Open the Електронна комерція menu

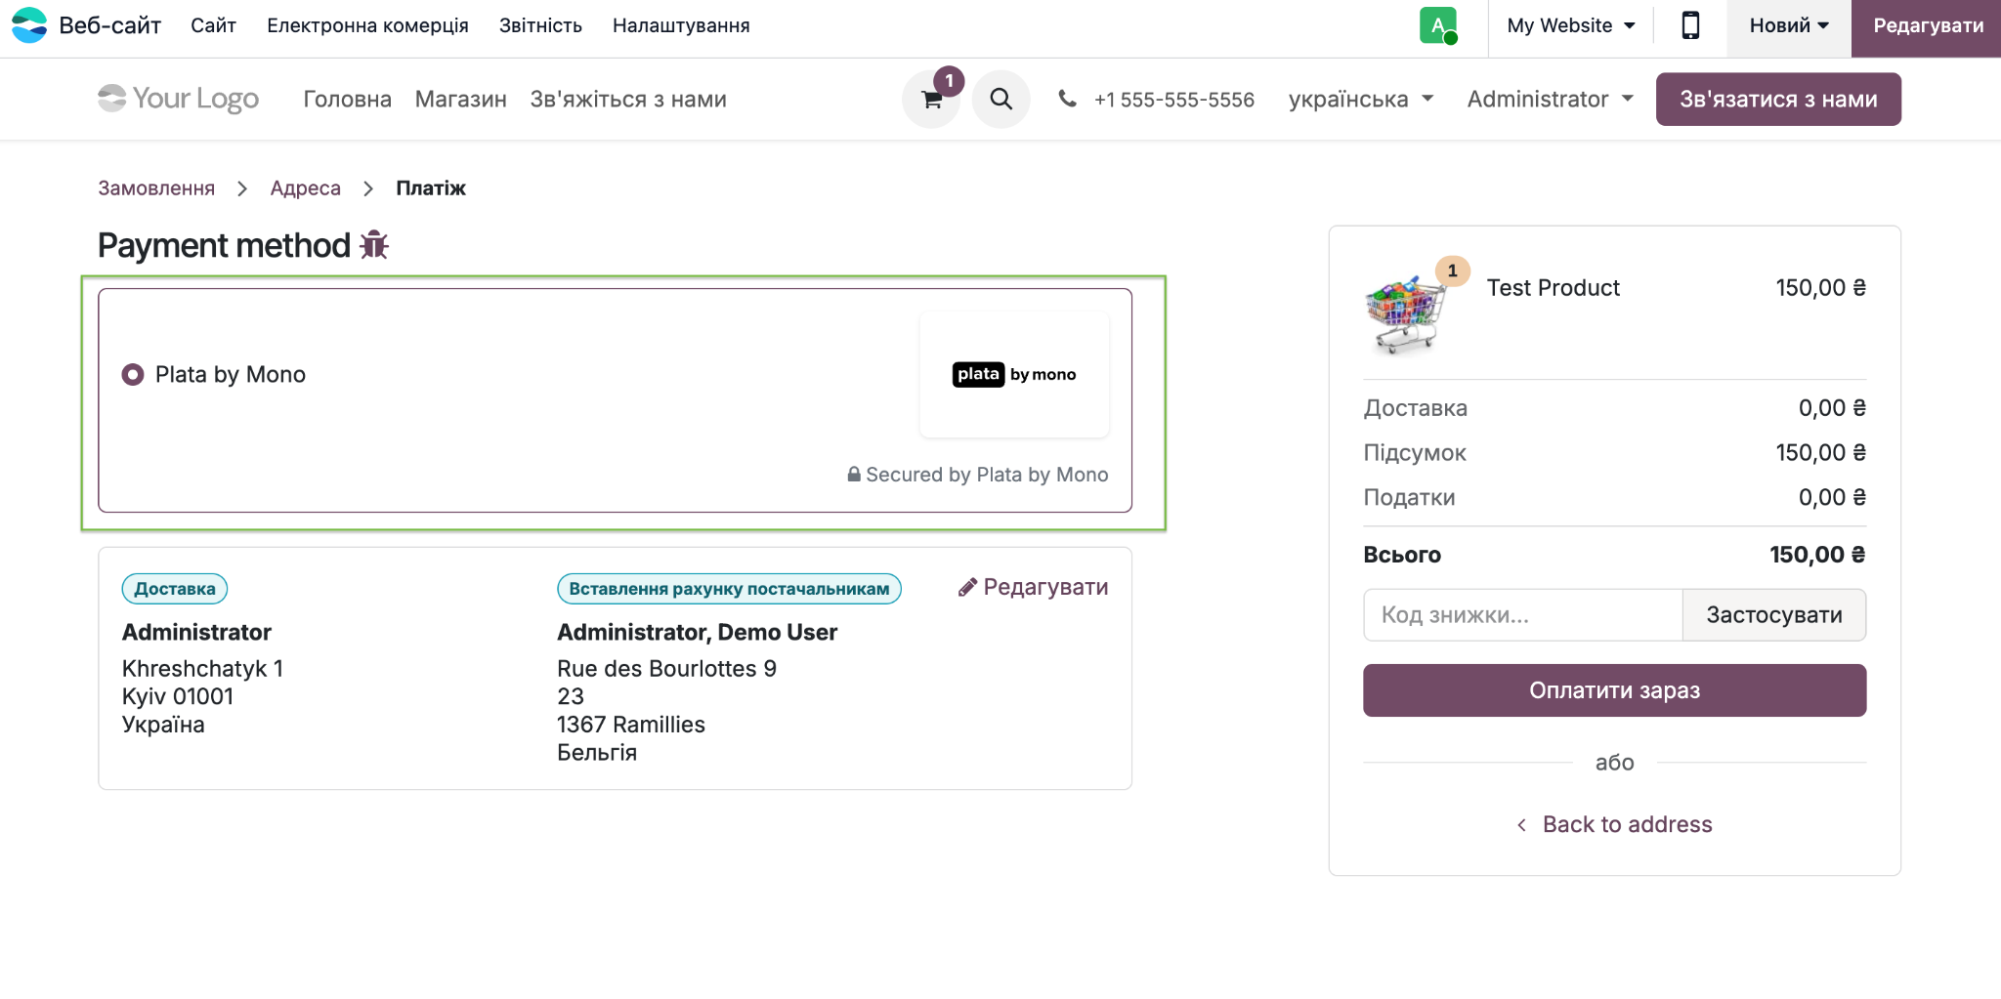click(x=367, y=25)
